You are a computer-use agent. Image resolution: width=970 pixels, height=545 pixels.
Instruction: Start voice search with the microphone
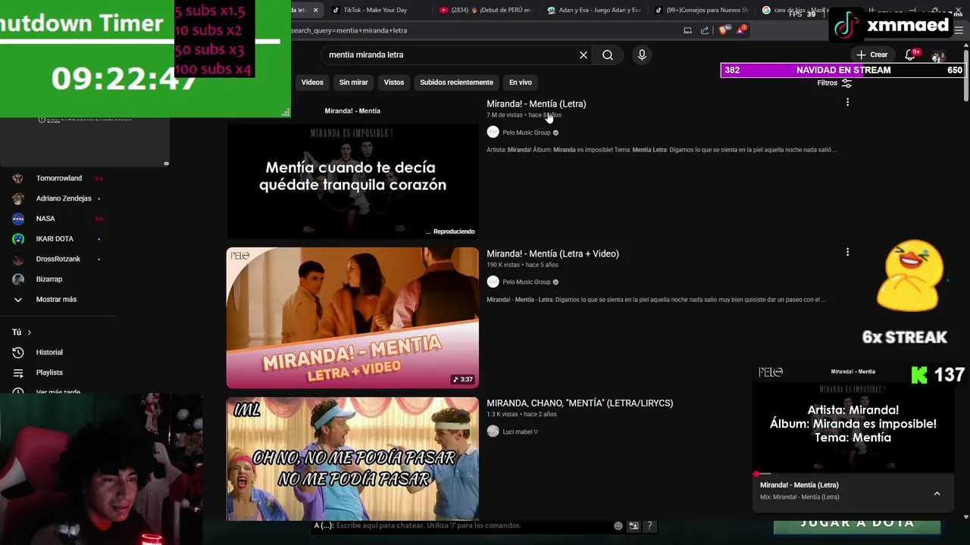pos(642,54)
